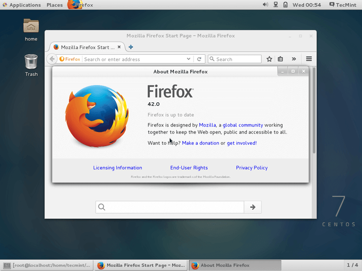Image resolution: width=362 pixels, height=271 pixels.
Task: Click the toolbar Search field
Action: pyautogui.click(x=235, y=59)
